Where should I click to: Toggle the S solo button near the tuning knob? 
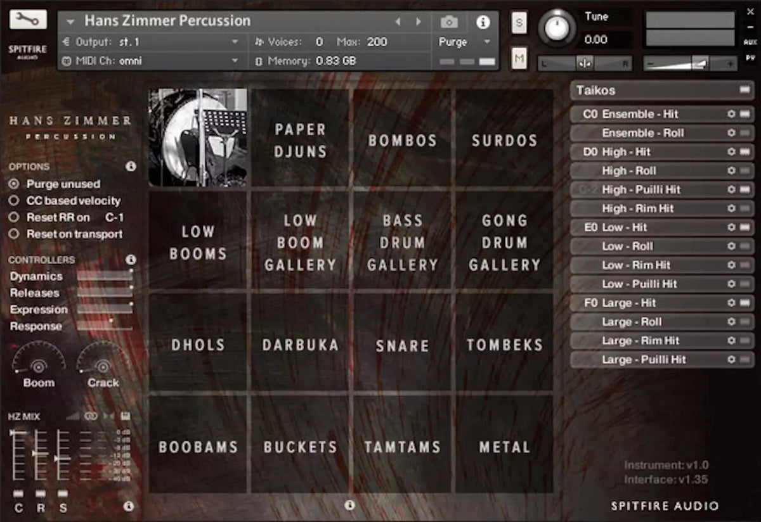click(519, 22)
